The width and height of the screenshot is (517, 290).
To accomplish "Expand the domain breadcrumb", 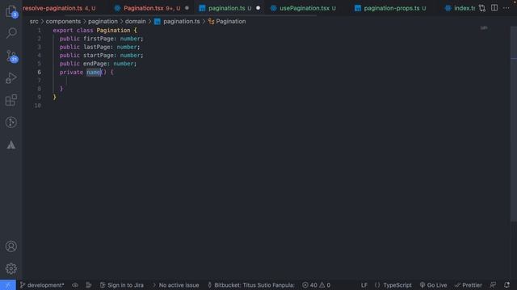I will coord(135,22).
